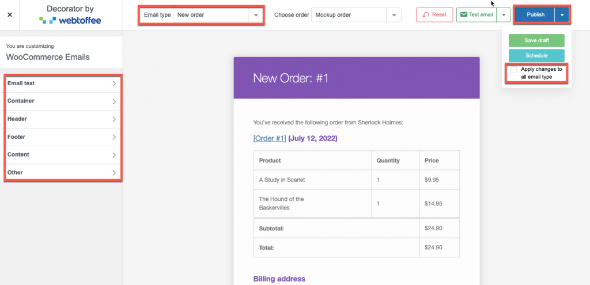590x285 pixels.
Task: Click the chevron beside Header
Action: 114,119
